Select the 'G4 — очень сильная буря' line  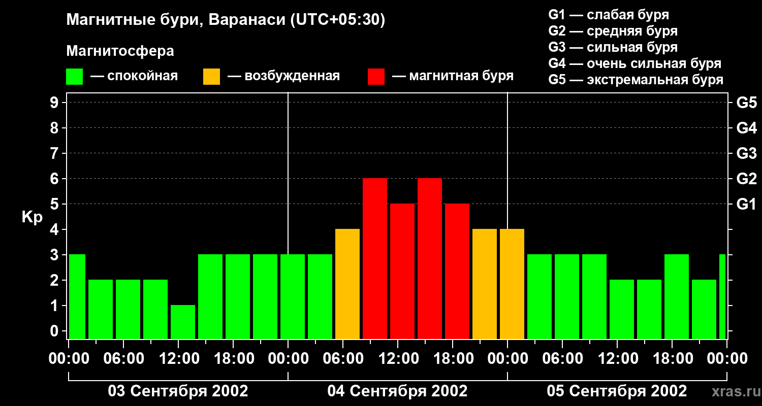[635, 63]
